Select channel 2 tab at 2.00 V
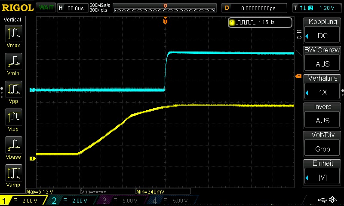The height and width of the screenshot is (206, 344). (72, 200)
